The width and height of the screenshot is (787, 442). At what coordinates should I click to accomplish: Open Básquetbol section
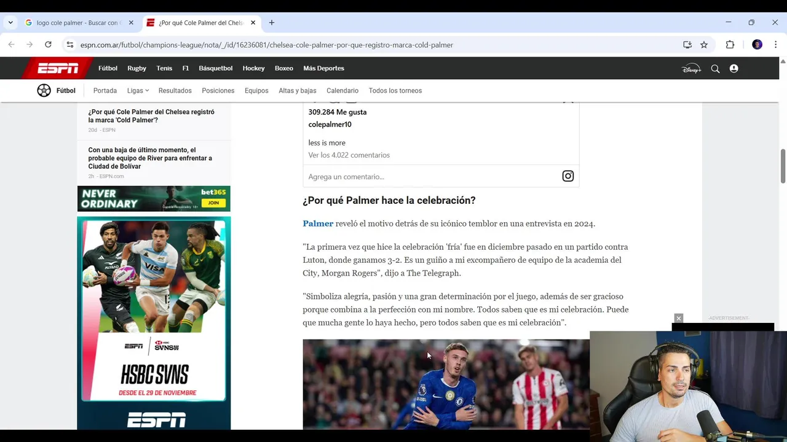click(215, 68)
